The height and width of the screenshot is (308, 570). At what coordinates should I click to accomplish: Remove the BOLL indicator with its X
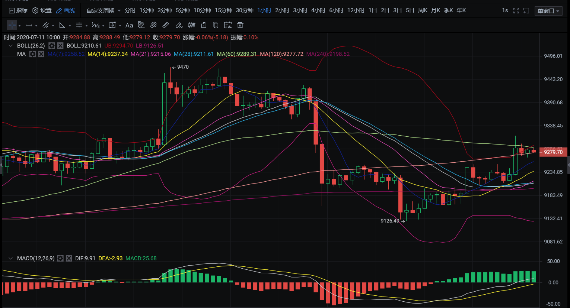[x=60, y=46]
